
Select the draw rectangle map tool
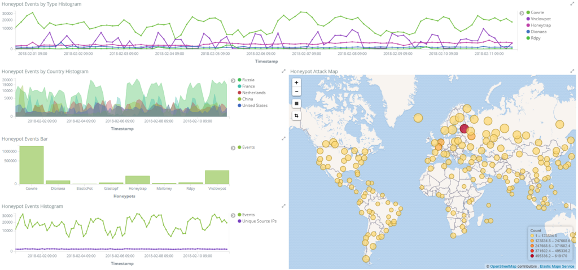296,103
